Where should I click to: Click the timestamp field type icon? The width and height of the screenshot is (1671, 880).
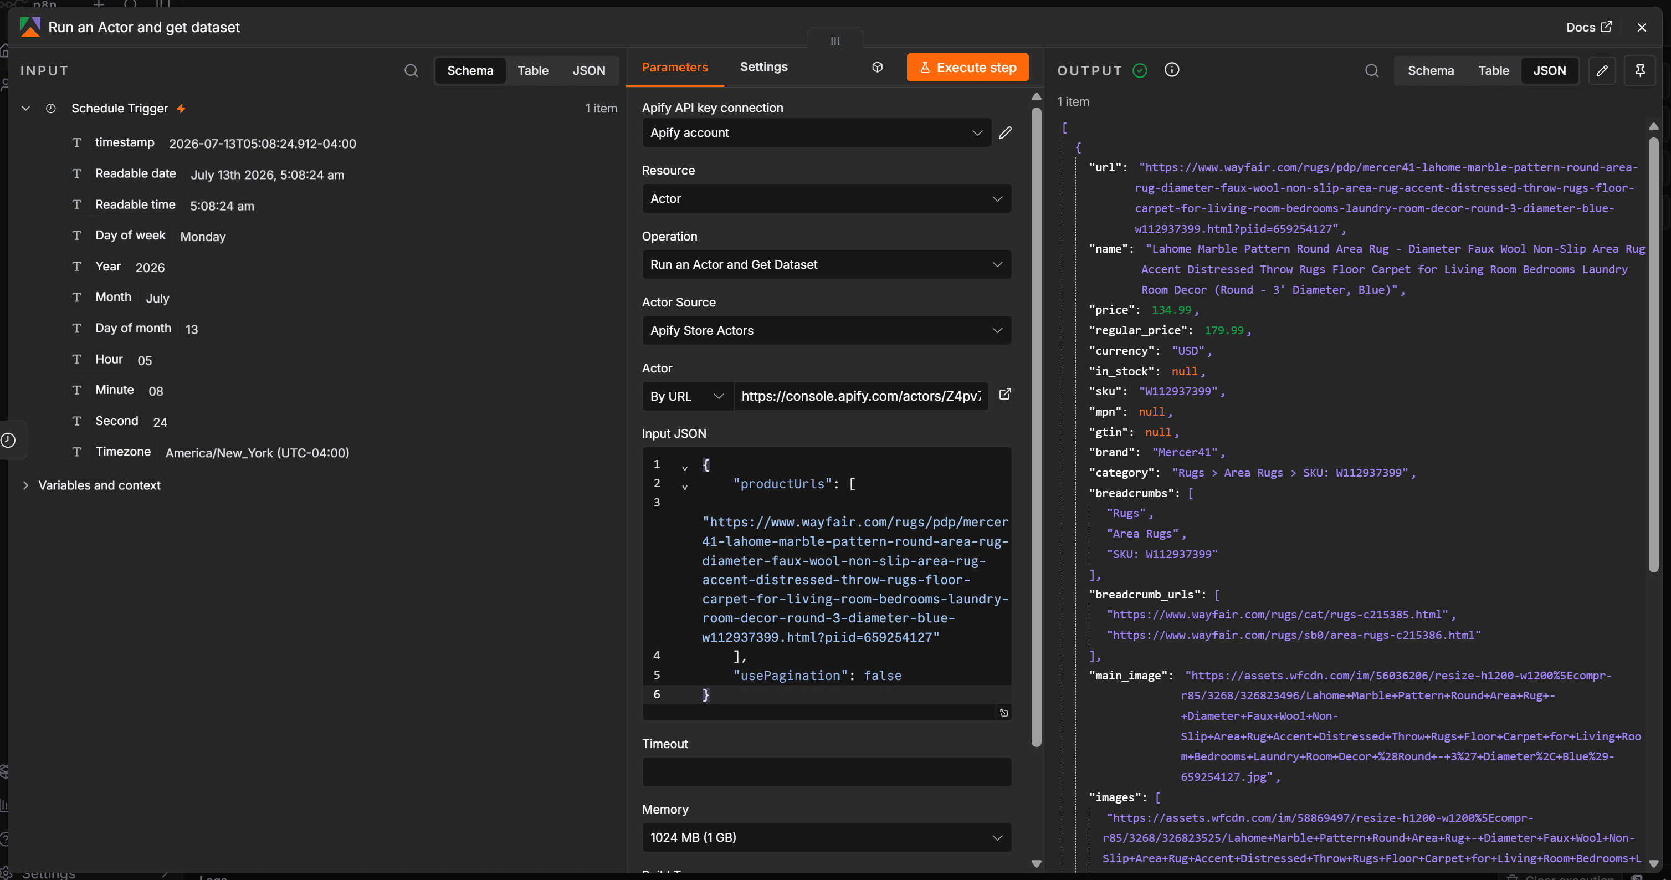point(76,143)
